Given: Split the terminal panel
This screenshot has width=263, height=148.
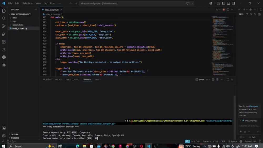Looking at the screenshot, I should tap(213, 79).
